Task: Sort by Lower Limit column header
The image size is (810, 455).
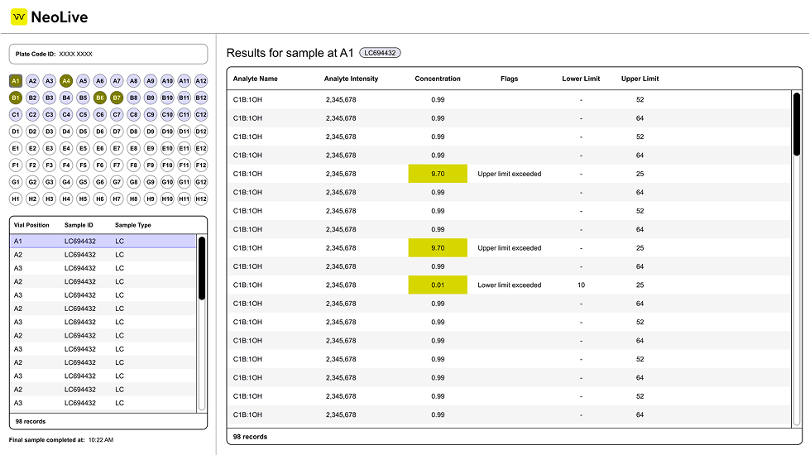Action: [581, 79]
